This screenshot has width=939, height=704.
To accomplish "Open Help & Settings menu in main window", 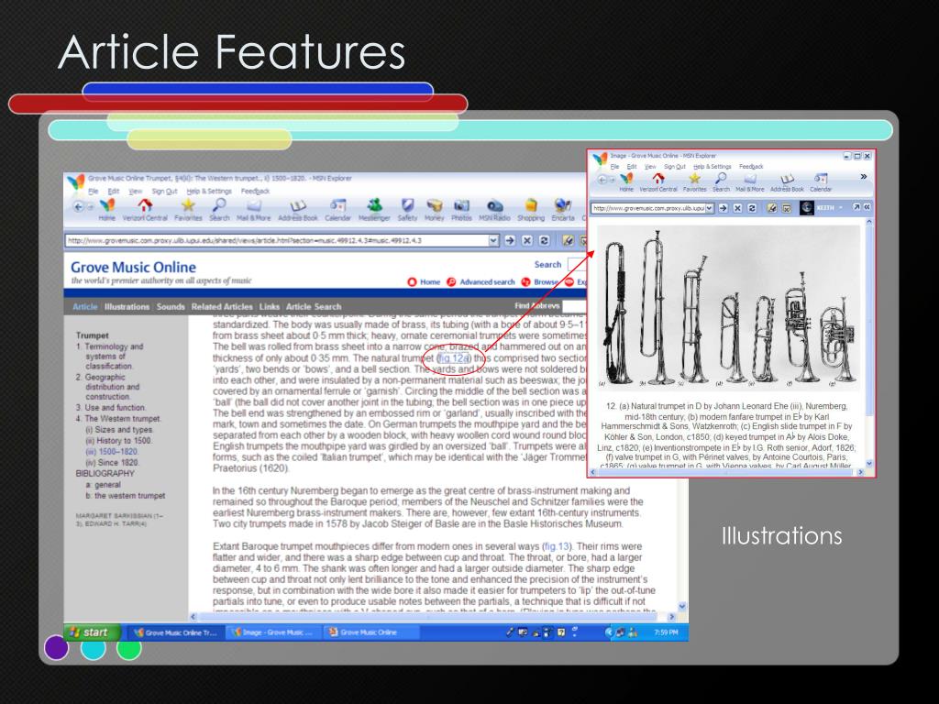I will click(x=209, y=191).
